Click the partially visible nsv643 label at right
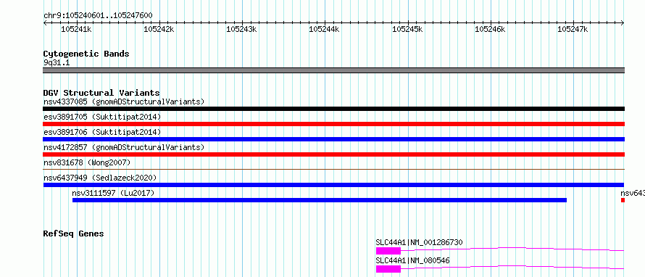645x277 pixels. tap(633, 193)
